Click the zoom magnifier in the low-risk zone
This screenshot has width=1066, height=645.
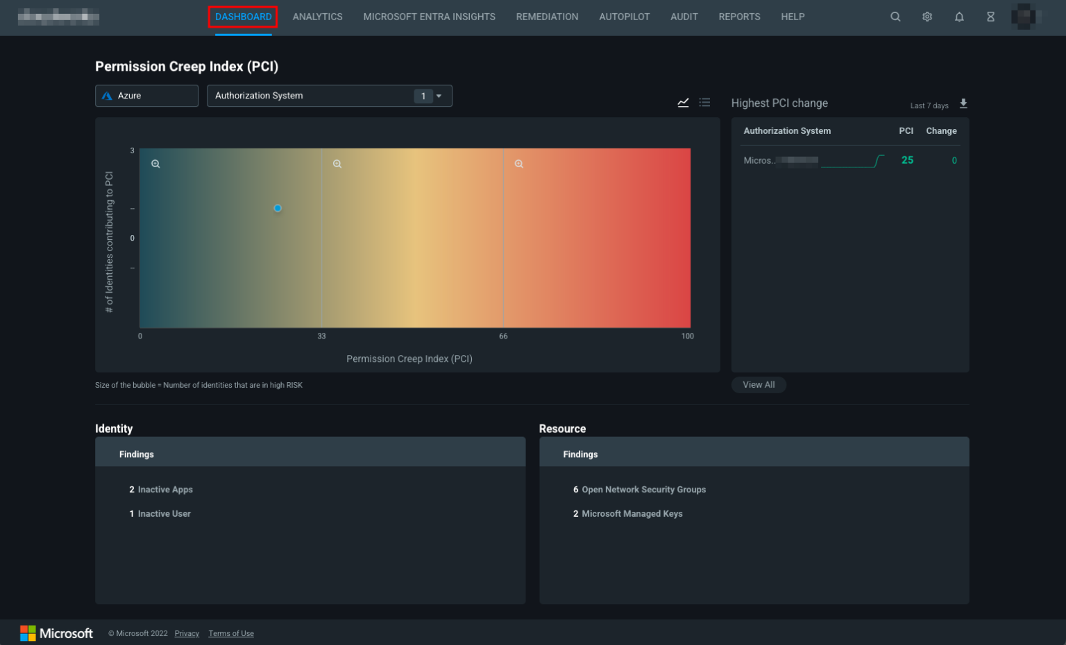click(155, 164)
